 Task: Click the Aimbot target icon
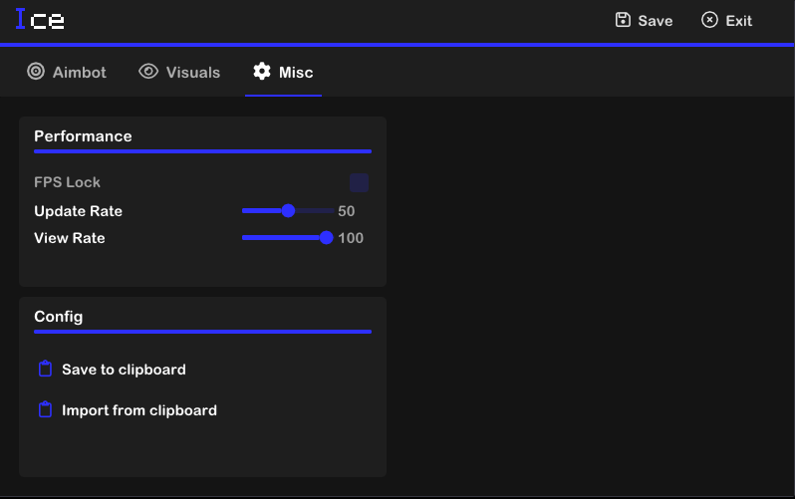click(36, 72)
